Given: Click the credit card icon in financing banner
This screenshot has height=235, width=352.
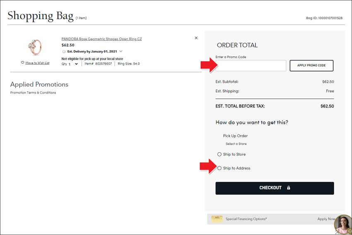Looking at the screenshot, I should pyautogui.click(x=217, y=219).
